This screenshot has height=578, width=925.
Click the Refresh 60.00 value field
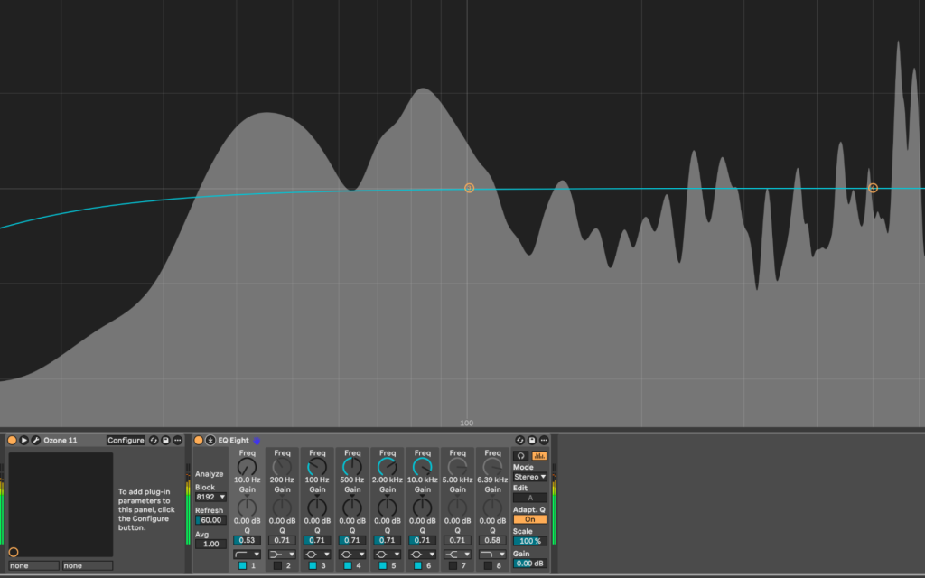pyautogui.click(x=210, y=520)
